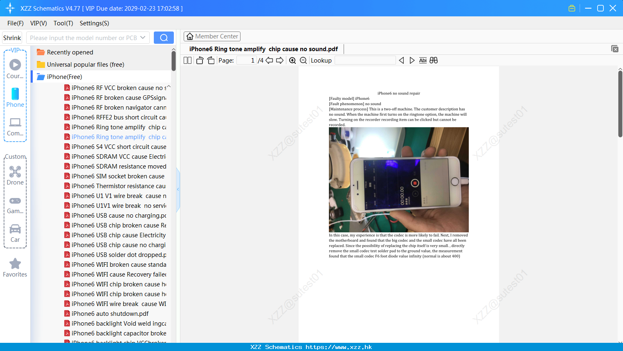Click the page number input box
This screenshot has height=351, width=623.
(247, 61)
